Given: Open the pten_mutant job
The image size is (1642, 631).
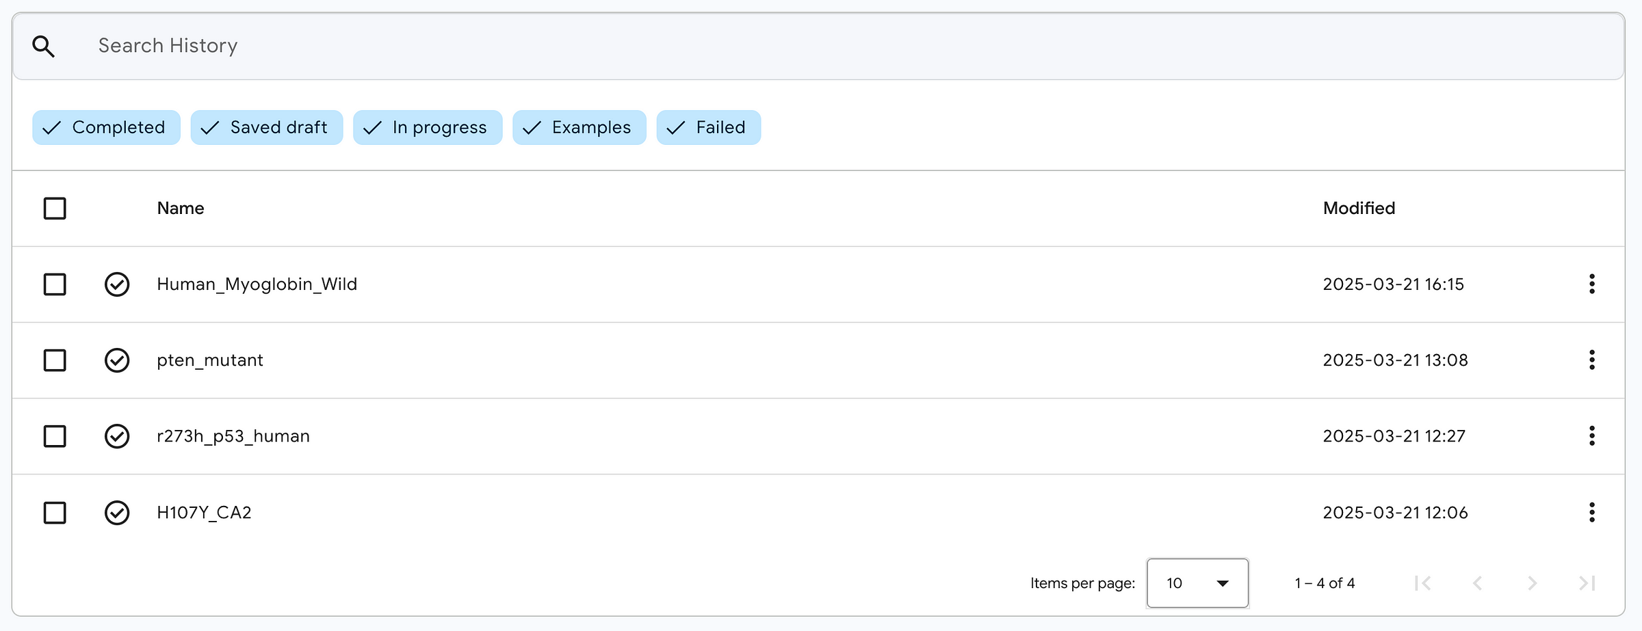Looking at the screenshot, I should pos(210,360).
